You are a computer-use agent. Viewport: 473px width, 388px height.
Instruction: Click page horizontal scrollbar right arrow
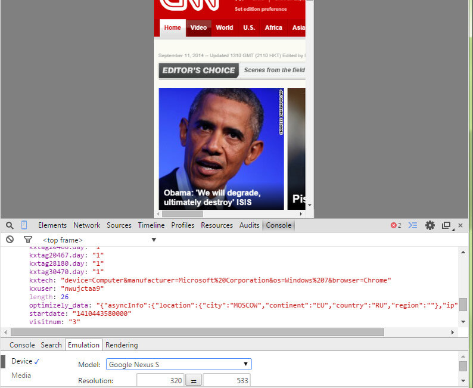[301, 214]
